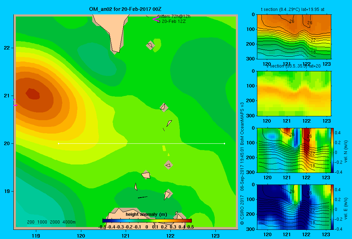Image resolution: width=352 pixels, height=239 pixels.
Task: Click the "0.5" tick at the right end of the height anomaly bar
Action: click(190, 227)
